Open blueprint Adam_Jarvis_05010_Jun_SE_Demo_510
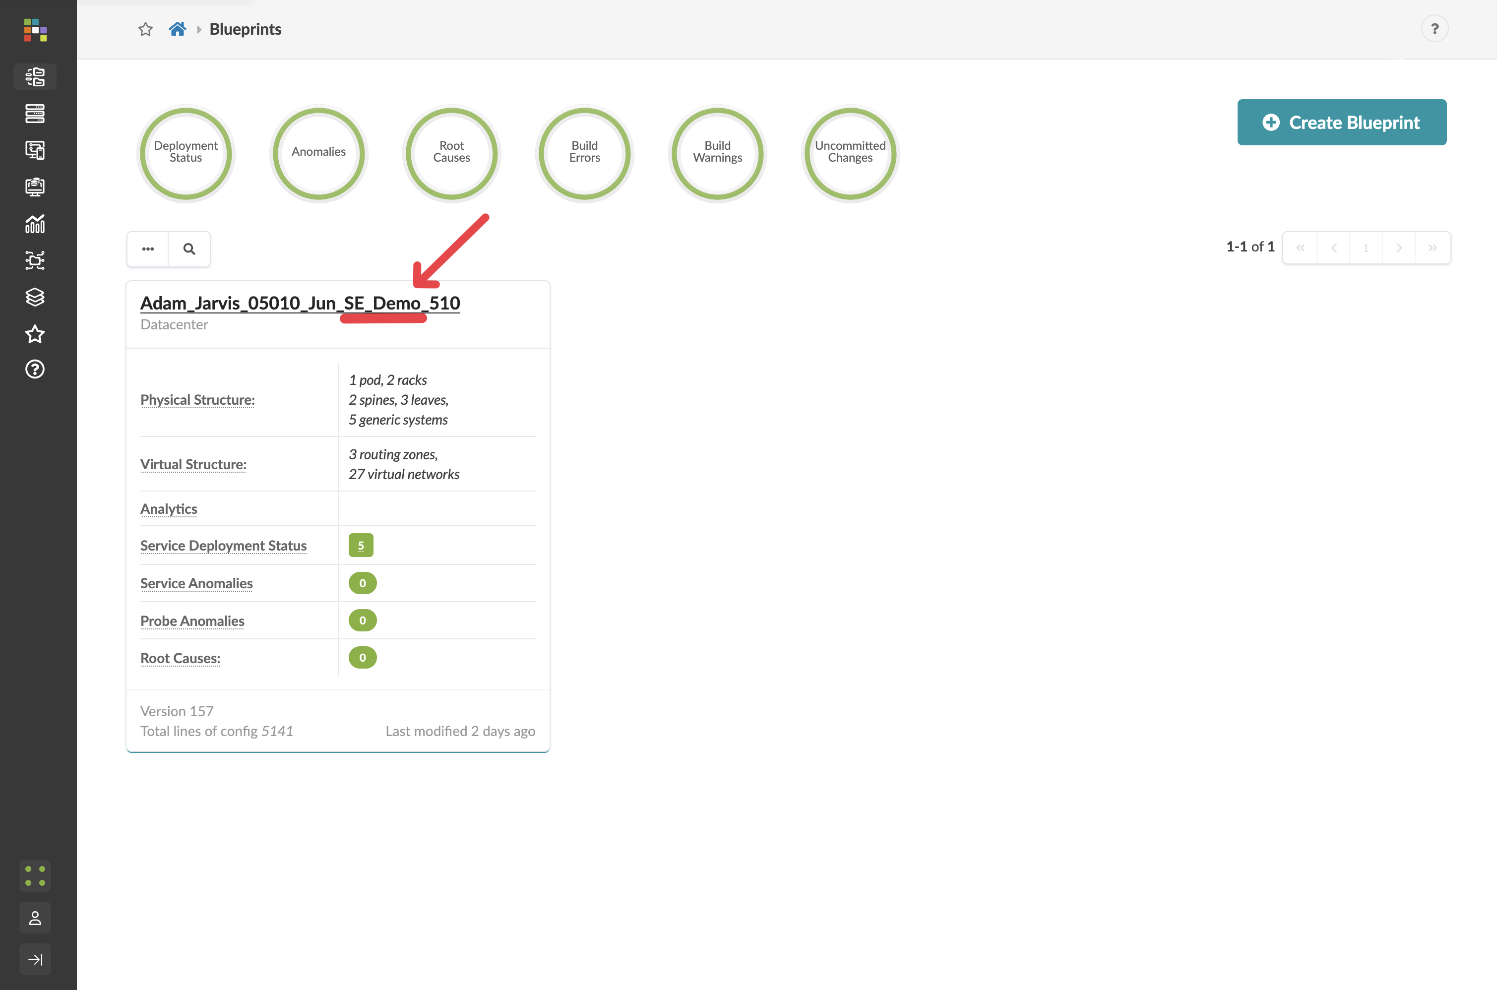The image size is (1497, 990). click(x=300, y=303)
